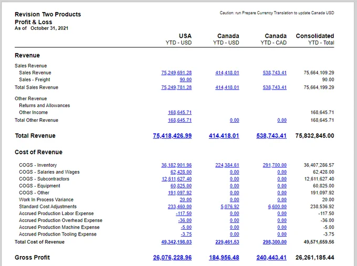This screenshot has height=266, width=357.
Task: Click Canada USD Total Sales Revenue 414,418.01
Action: click(x=227, y=88)
